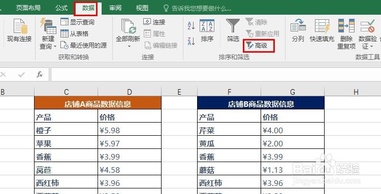Click into the formula bar input
The image size is (381, 194).
click(x=216, y=74)
